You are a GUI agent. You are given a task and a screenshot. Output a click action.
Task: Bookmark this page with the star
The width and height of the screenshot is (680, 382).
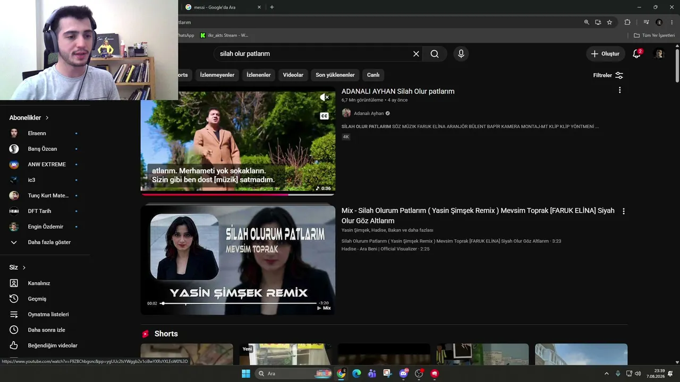(609, 22)
